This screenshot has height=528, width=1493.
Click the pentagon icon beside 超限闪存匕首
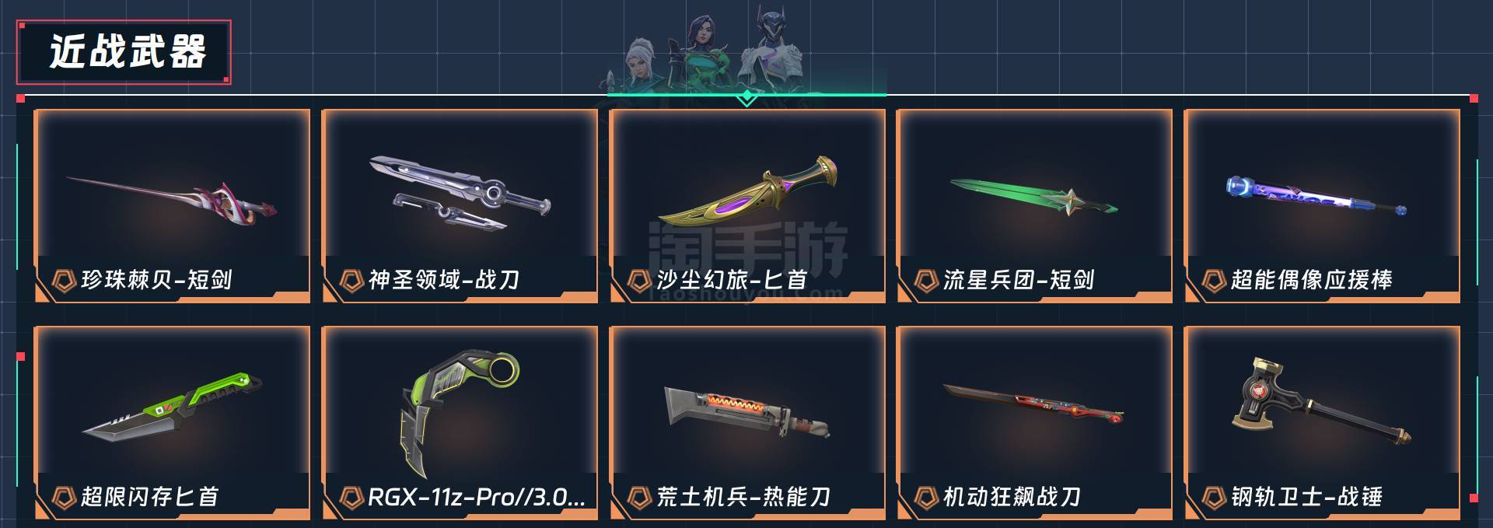tap(63, 497)
